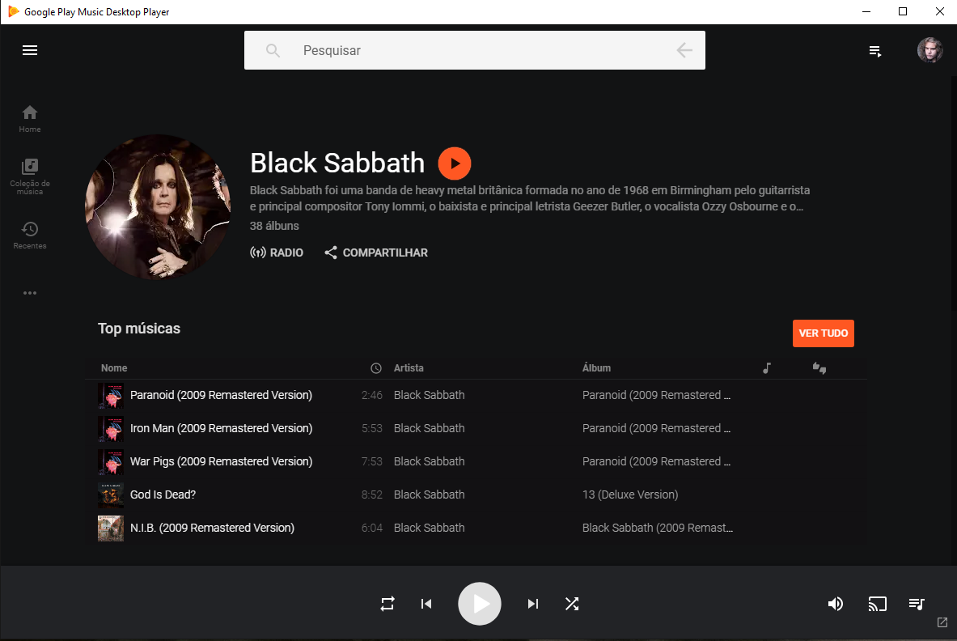Image resolution: width=957 pixels, height=641 pixels.
Task: Skip to the next track
Action: [532, 604]
